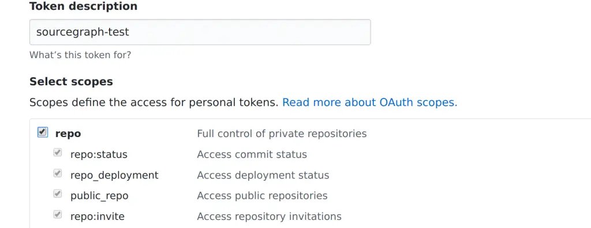Image resolution: width=591 pixels, height=228 pixels.
Task: Click the bold repo scope label
Action: tap(68, 134)
